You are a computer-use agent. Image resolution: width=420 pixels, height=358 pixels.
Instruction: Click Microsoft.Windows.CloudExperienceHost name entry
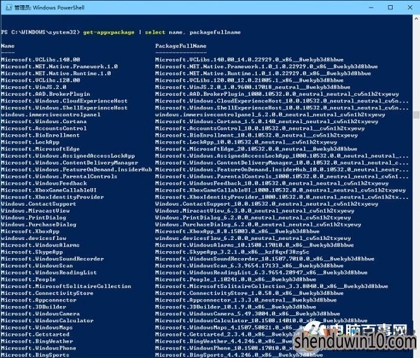click(x=64, y=101)
